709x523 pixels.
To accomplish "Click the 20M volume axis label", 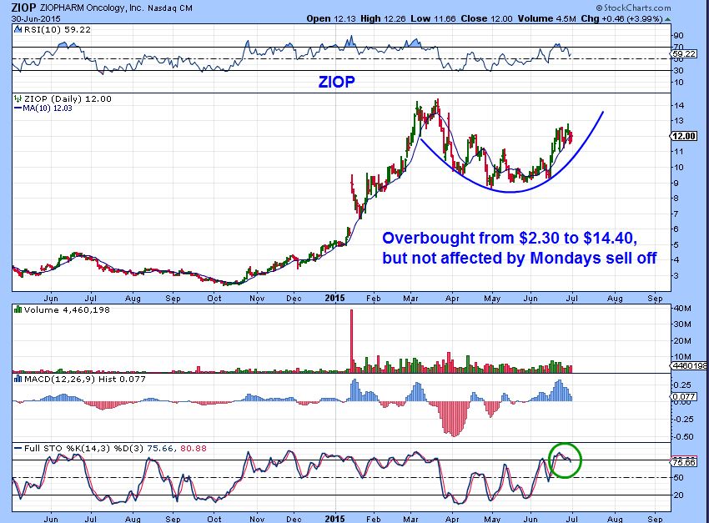I will pos(682,341).
